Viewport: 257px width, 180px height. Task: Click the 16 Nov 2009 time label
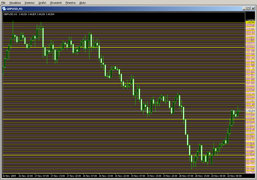(x=9, y=176)
